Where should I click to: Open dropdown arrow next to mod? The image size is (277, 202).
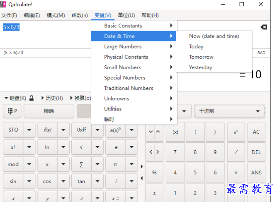click(29, 164)
